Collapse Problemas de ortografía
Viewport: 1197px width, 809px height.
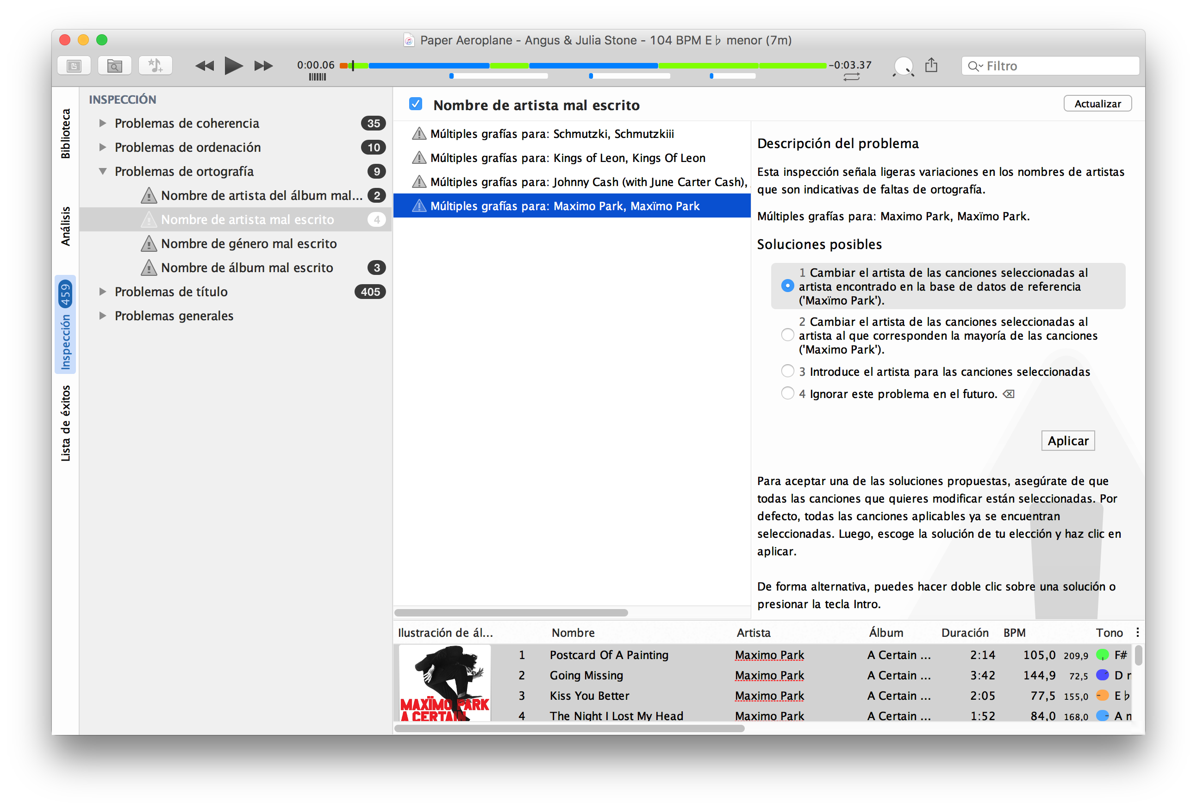coord(102,172)
